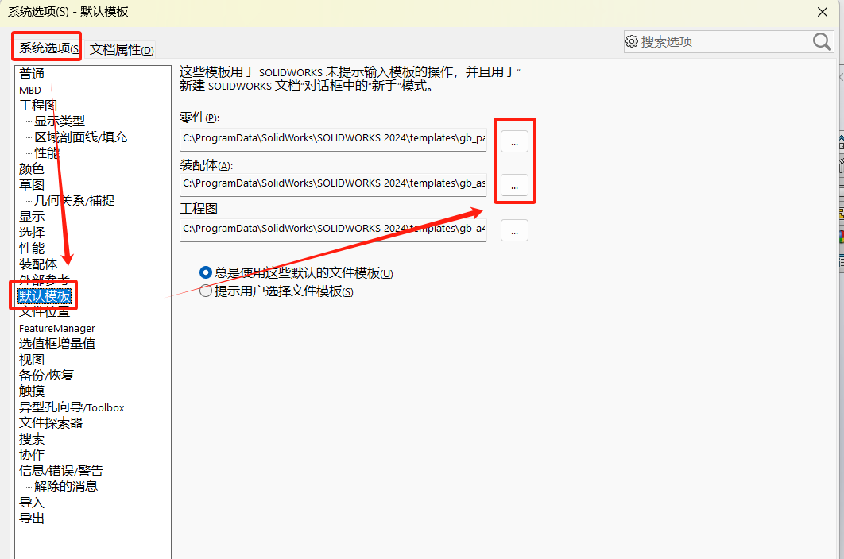
Task: Click the gear icon in search box
Action: point(632,41)
